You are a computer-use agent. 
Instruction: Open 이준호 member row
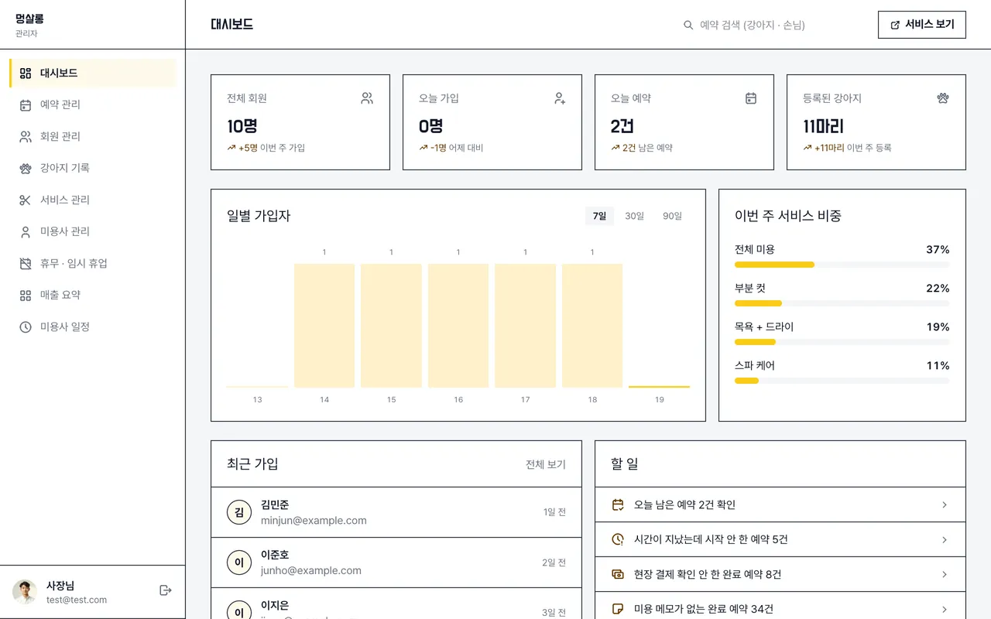coord(396,563)
